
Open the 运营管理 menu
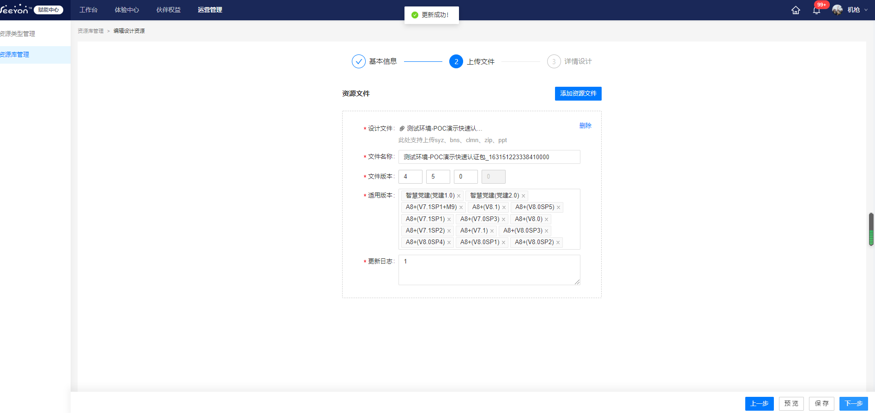click(x=210, y=10)
